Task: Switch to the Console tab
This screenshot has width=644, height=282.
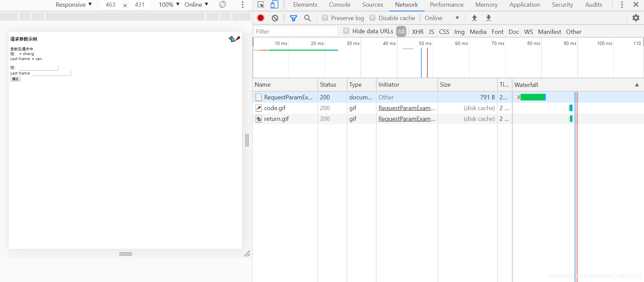Action: 340,5
